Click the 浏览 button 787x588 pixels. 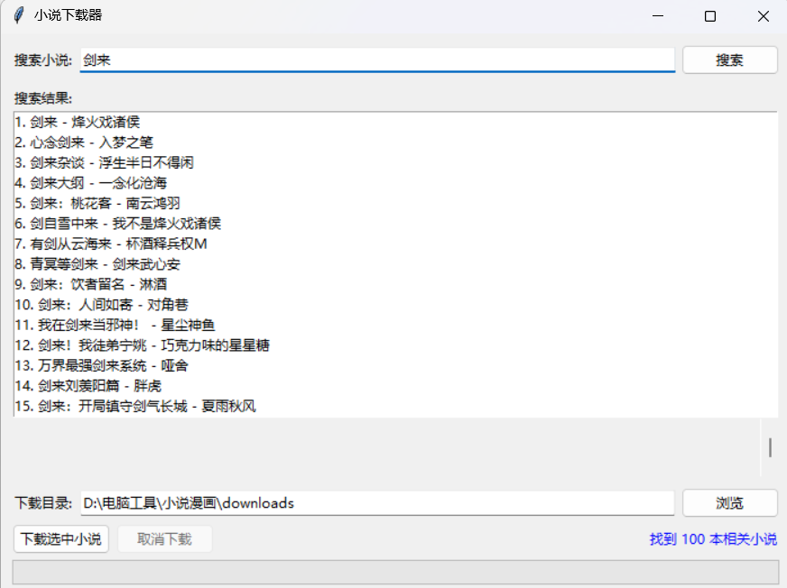coord(730,502)
